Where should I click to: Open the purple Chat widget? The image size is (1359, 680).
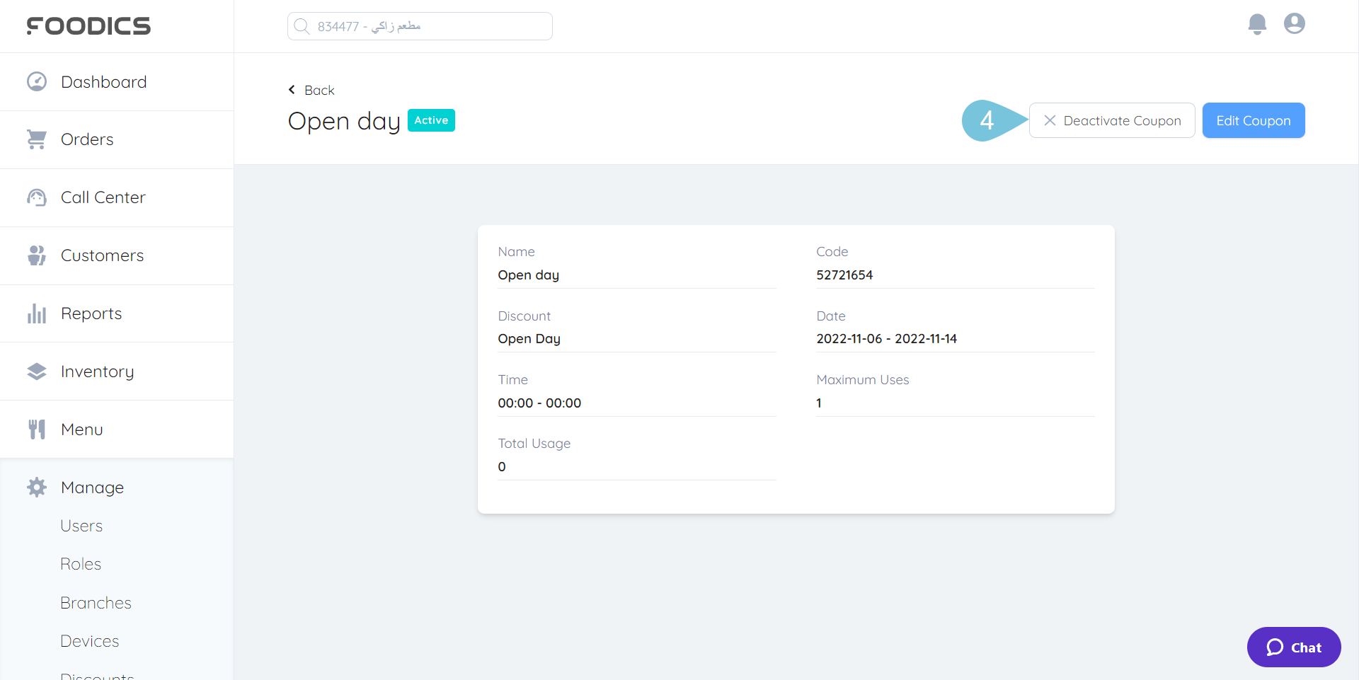(1293, 647)
